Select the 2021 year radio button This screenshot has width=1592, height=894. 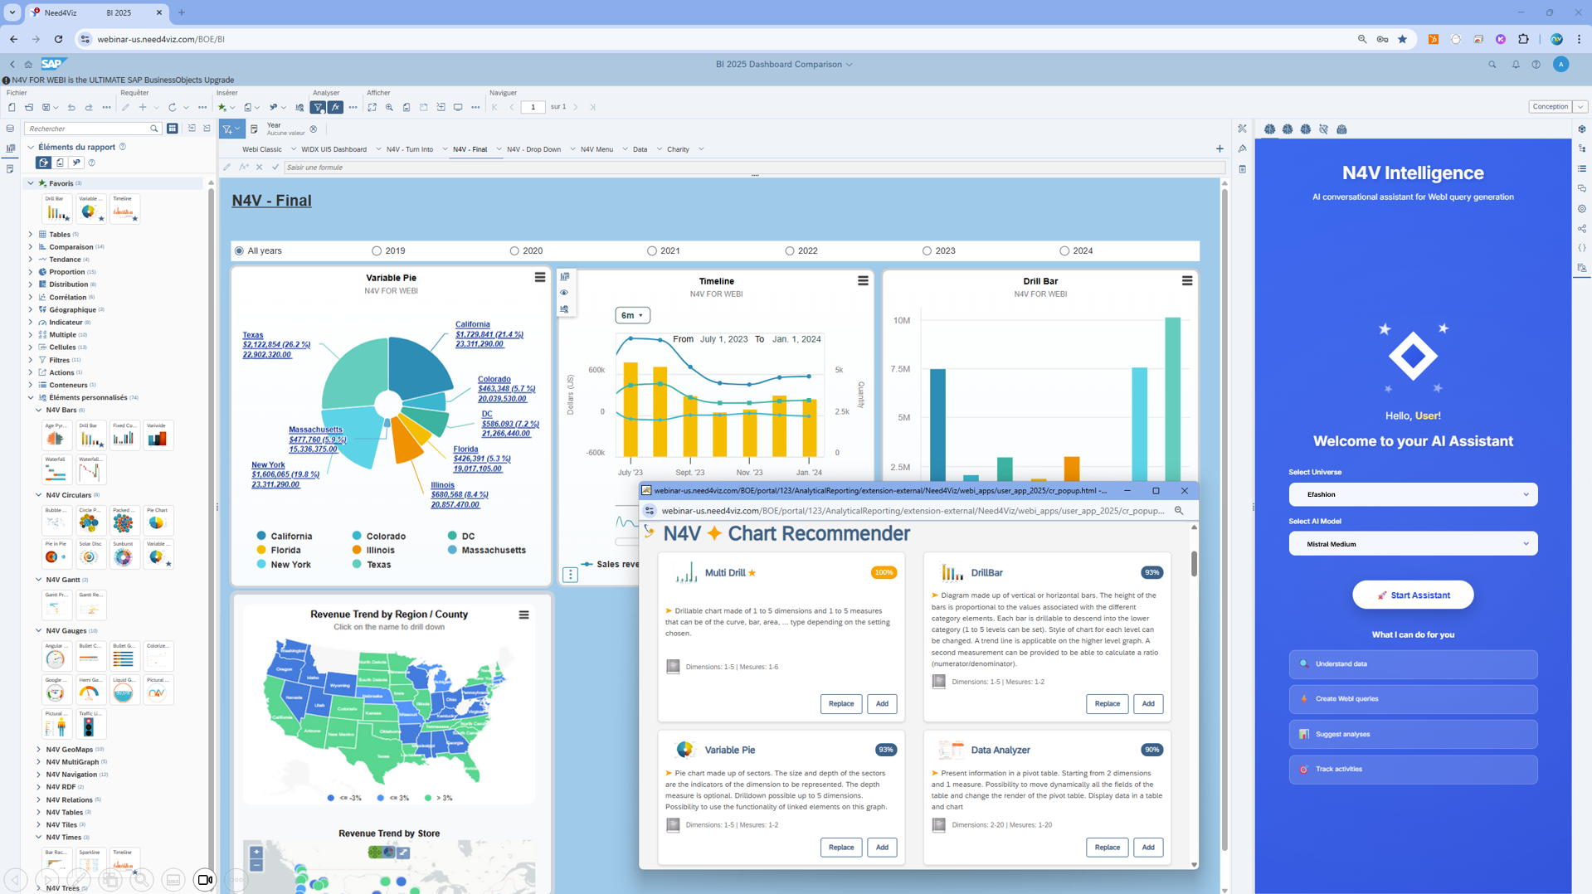click(652, 250)
